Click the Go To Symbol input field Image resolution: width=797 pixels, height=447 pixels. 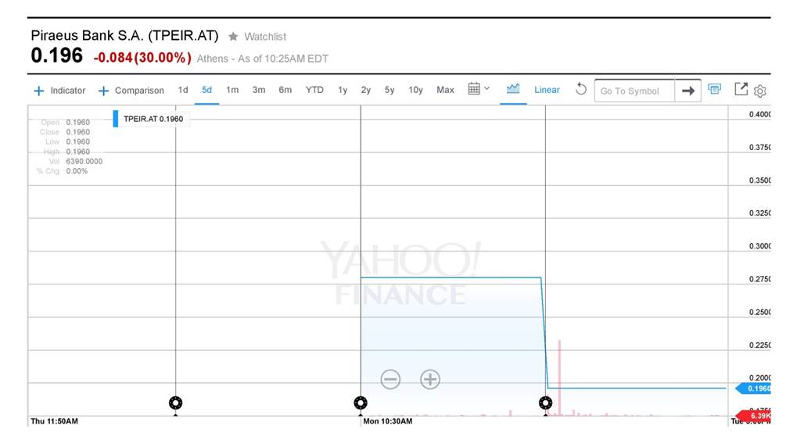(x=634, y=91)
